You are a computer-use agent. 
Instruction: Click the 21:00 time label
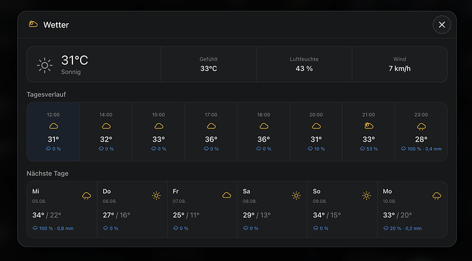pyautogui.click(x=369, y=115)
